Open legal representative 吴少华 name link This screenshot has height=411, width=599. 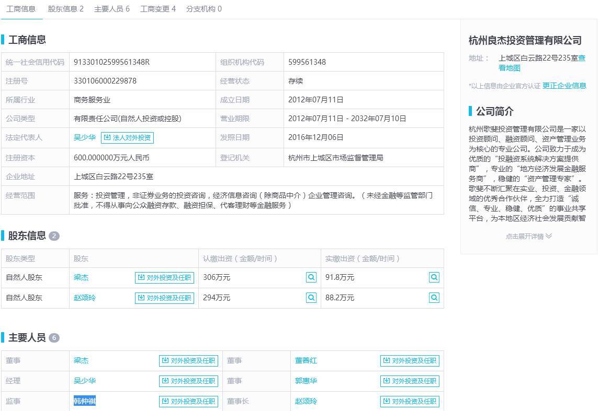pyautogui.click(x=84, y=138)
